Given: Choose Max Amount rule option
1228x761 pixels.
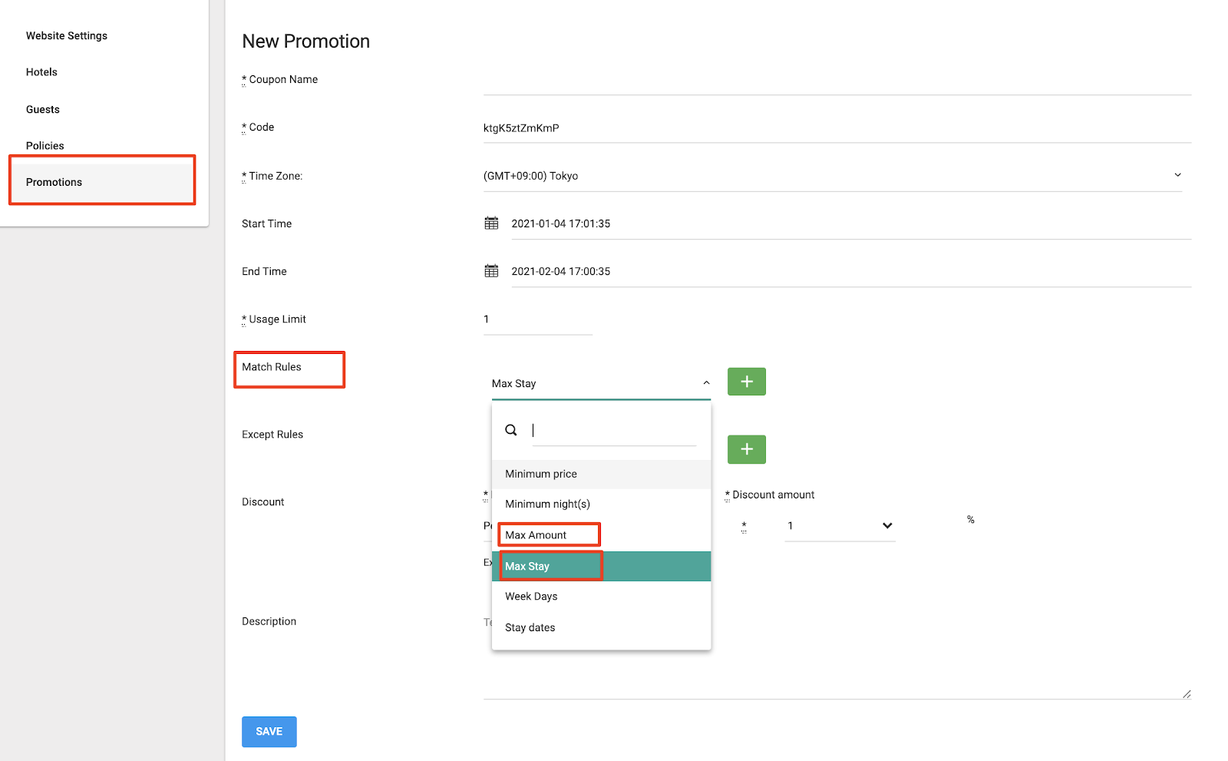Looking at the screenshot, I should (536, 535).
